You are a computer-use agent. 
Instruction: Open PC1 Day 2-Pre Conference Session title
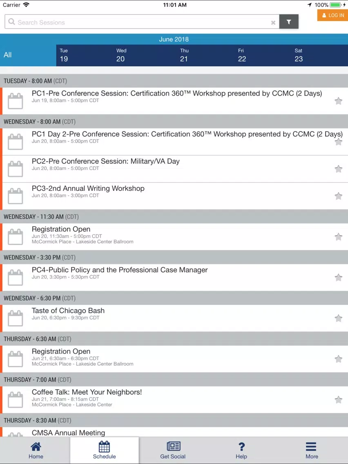(x=187, y=134)
